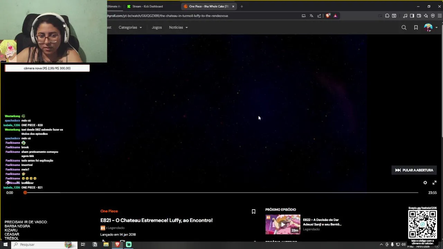Viewport: 443px width, 249px height.
Task: Open the Jogos menu item
Action: point(157,27)
